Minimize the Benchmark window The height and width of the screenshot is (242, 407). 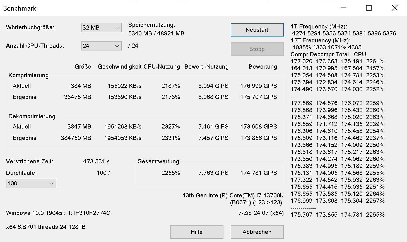coord(343,8)
